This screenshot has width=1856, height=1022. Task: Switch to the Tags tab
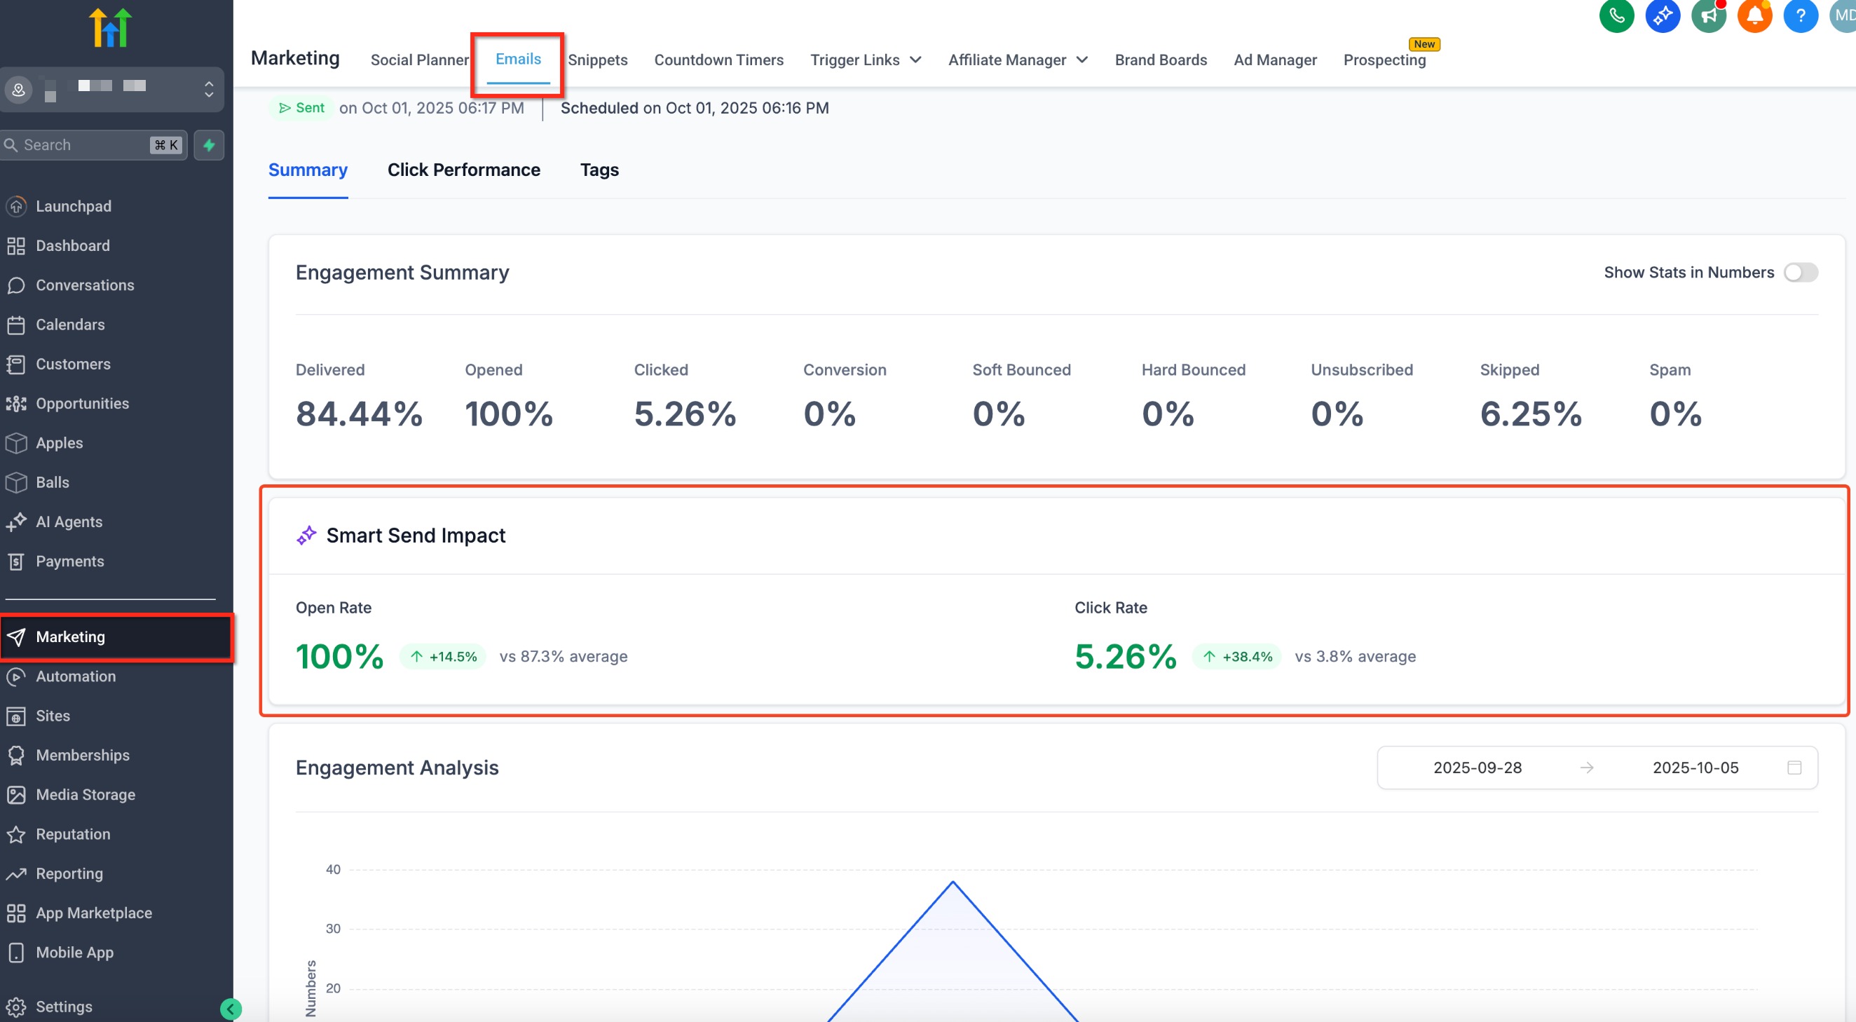click(x=599, y=170)
